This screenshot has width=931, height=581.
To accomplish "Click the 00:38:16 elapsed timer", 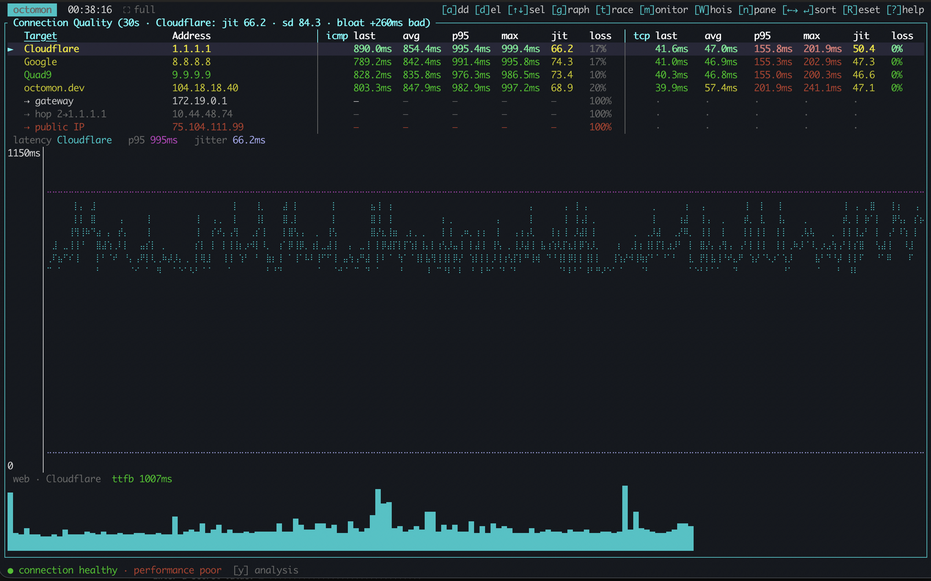I will coord(90,10).
